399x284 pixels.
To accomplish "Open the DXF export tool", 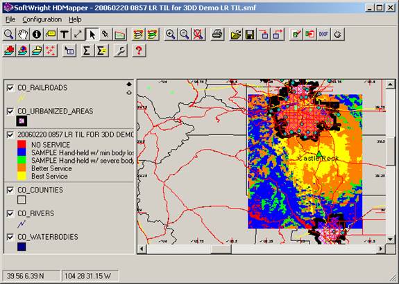I will coord(323,35).
